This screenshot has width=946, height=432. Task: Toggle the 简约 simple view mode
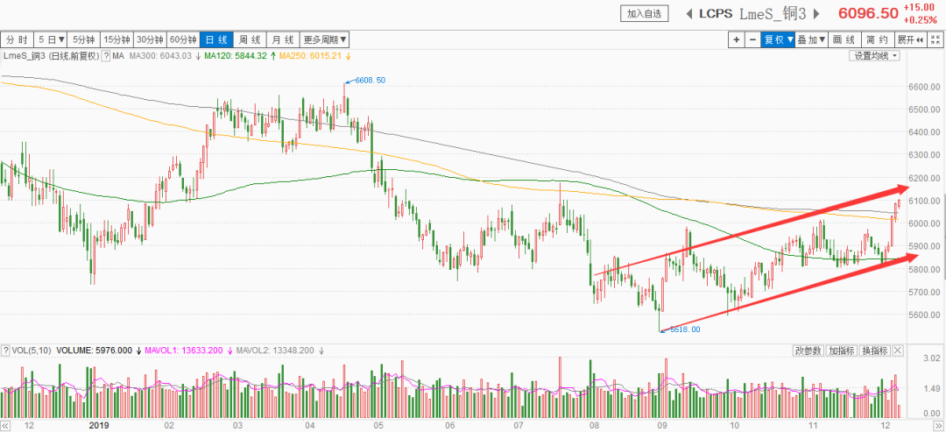pyautogui.click(x=877, y=39)
